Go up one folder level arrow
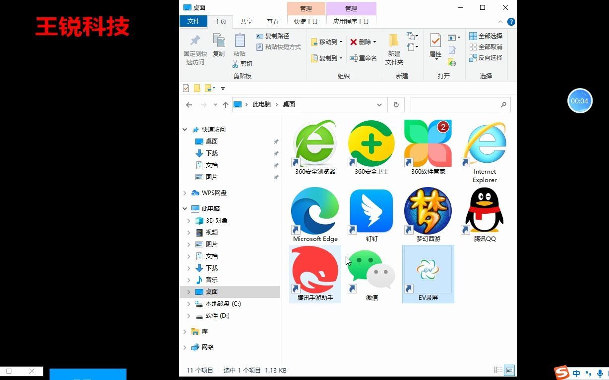The image size is (609, 380). click(x=226, y=105)
